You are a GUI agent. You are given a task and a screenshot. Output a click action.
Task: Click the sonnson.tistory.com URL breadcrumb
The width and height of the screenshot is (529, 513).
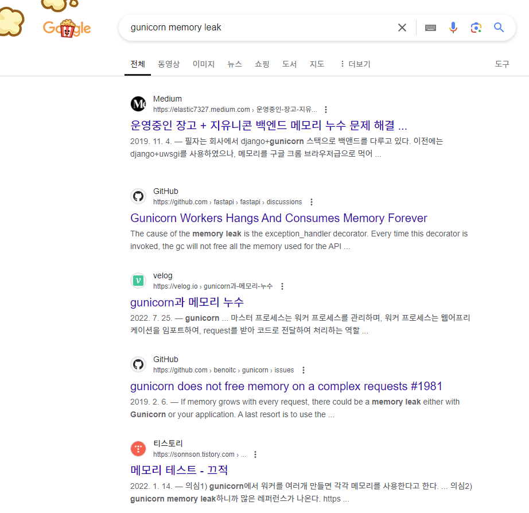coord(200,454)
